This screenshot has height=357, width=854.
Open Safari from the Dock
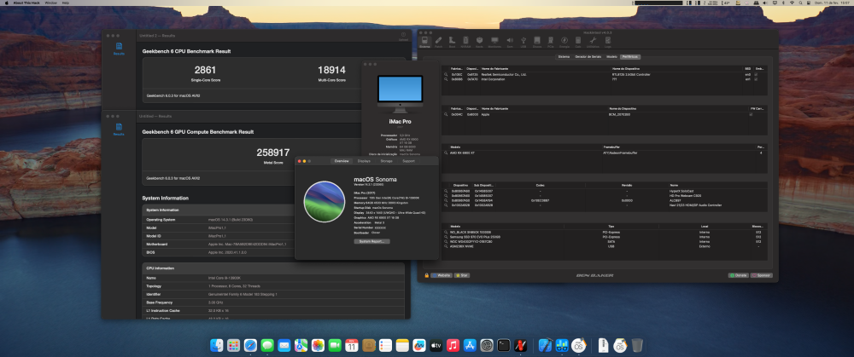click(250, 345)
